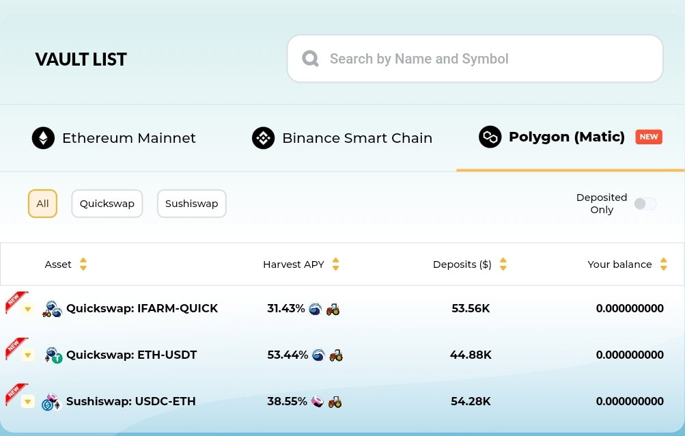Expand the Quickswap: IFARM-QUICK vault row
This screenshot has width=685, height=436.
point(27,309)
